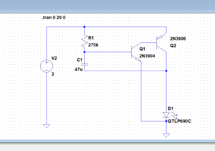
Task: Click the Q1 NPN transistor symbol
Action: tap(137, 52)
